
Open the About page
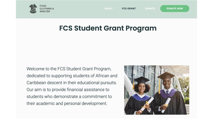(108, 9)
